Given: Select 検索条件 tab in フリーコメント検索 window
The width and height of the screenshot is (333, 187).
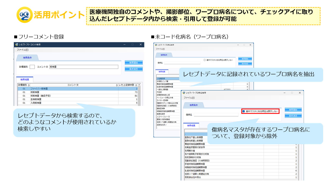Looking at the screenshot, I should (x=27, y=58).
